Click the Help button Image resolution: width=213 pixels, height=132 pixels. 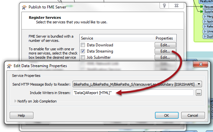(21, 115)
